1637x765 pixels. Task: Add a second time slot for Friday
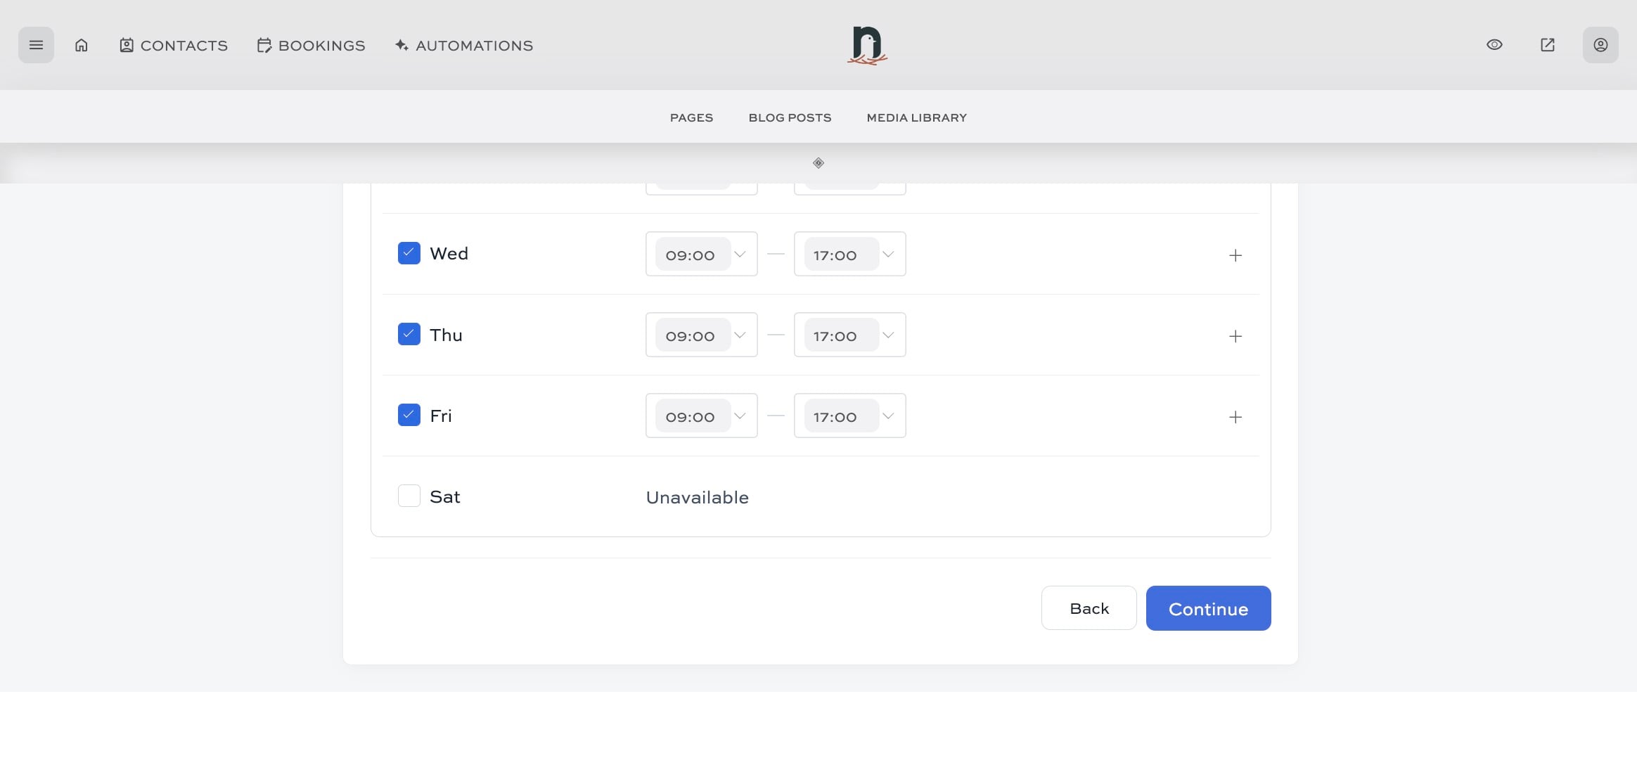[1235, 416]
